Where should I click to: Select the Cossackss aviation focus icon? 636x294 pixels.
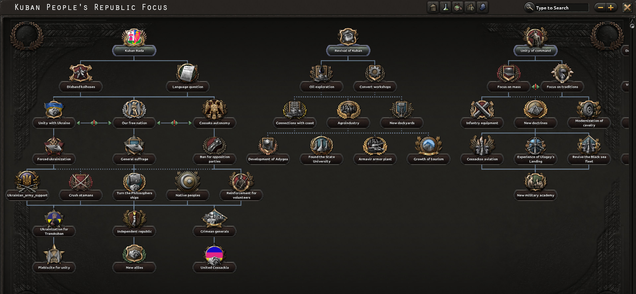click(482, 146)
